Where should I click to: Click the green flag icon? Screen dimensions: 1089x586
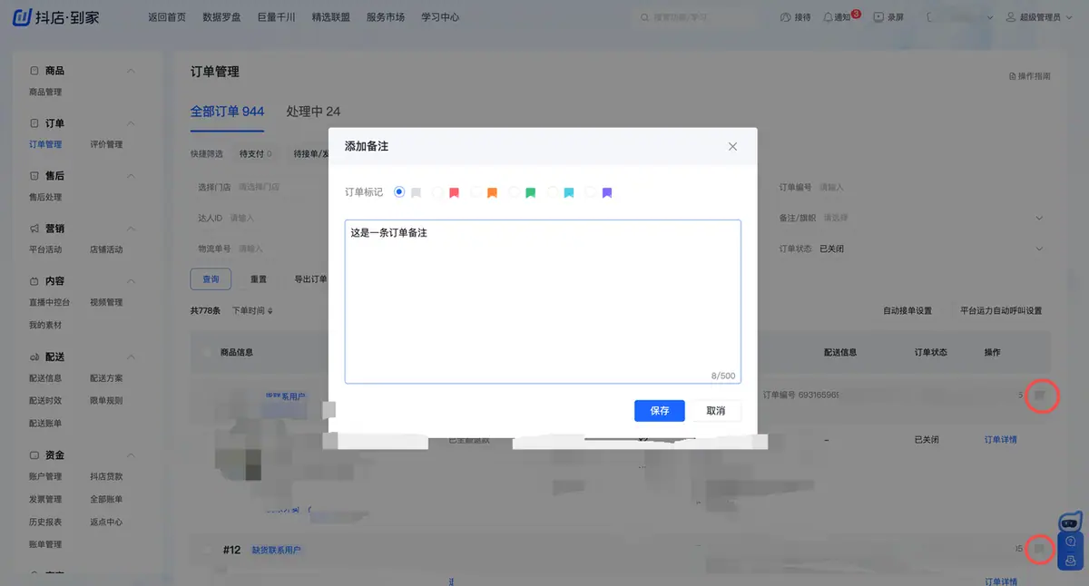point(530,193)
